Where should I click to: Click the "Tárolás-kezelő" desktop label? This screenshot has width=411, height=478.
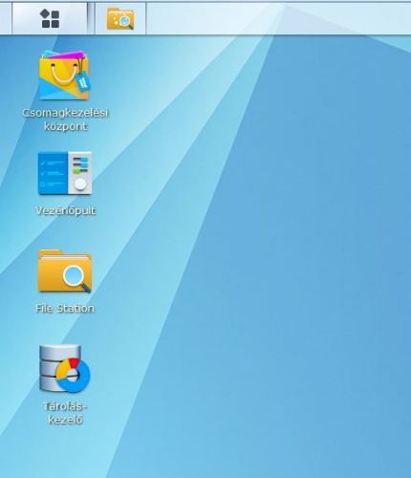(x=65, y=413)
